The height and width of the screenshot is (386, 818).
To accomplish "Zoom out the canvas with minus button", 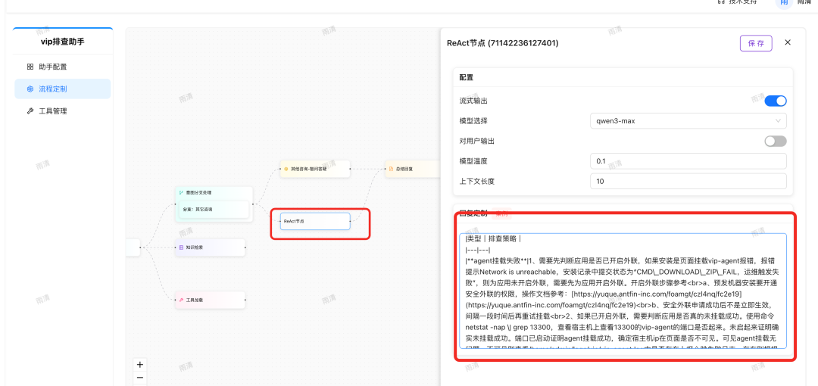I will point(139,377).
